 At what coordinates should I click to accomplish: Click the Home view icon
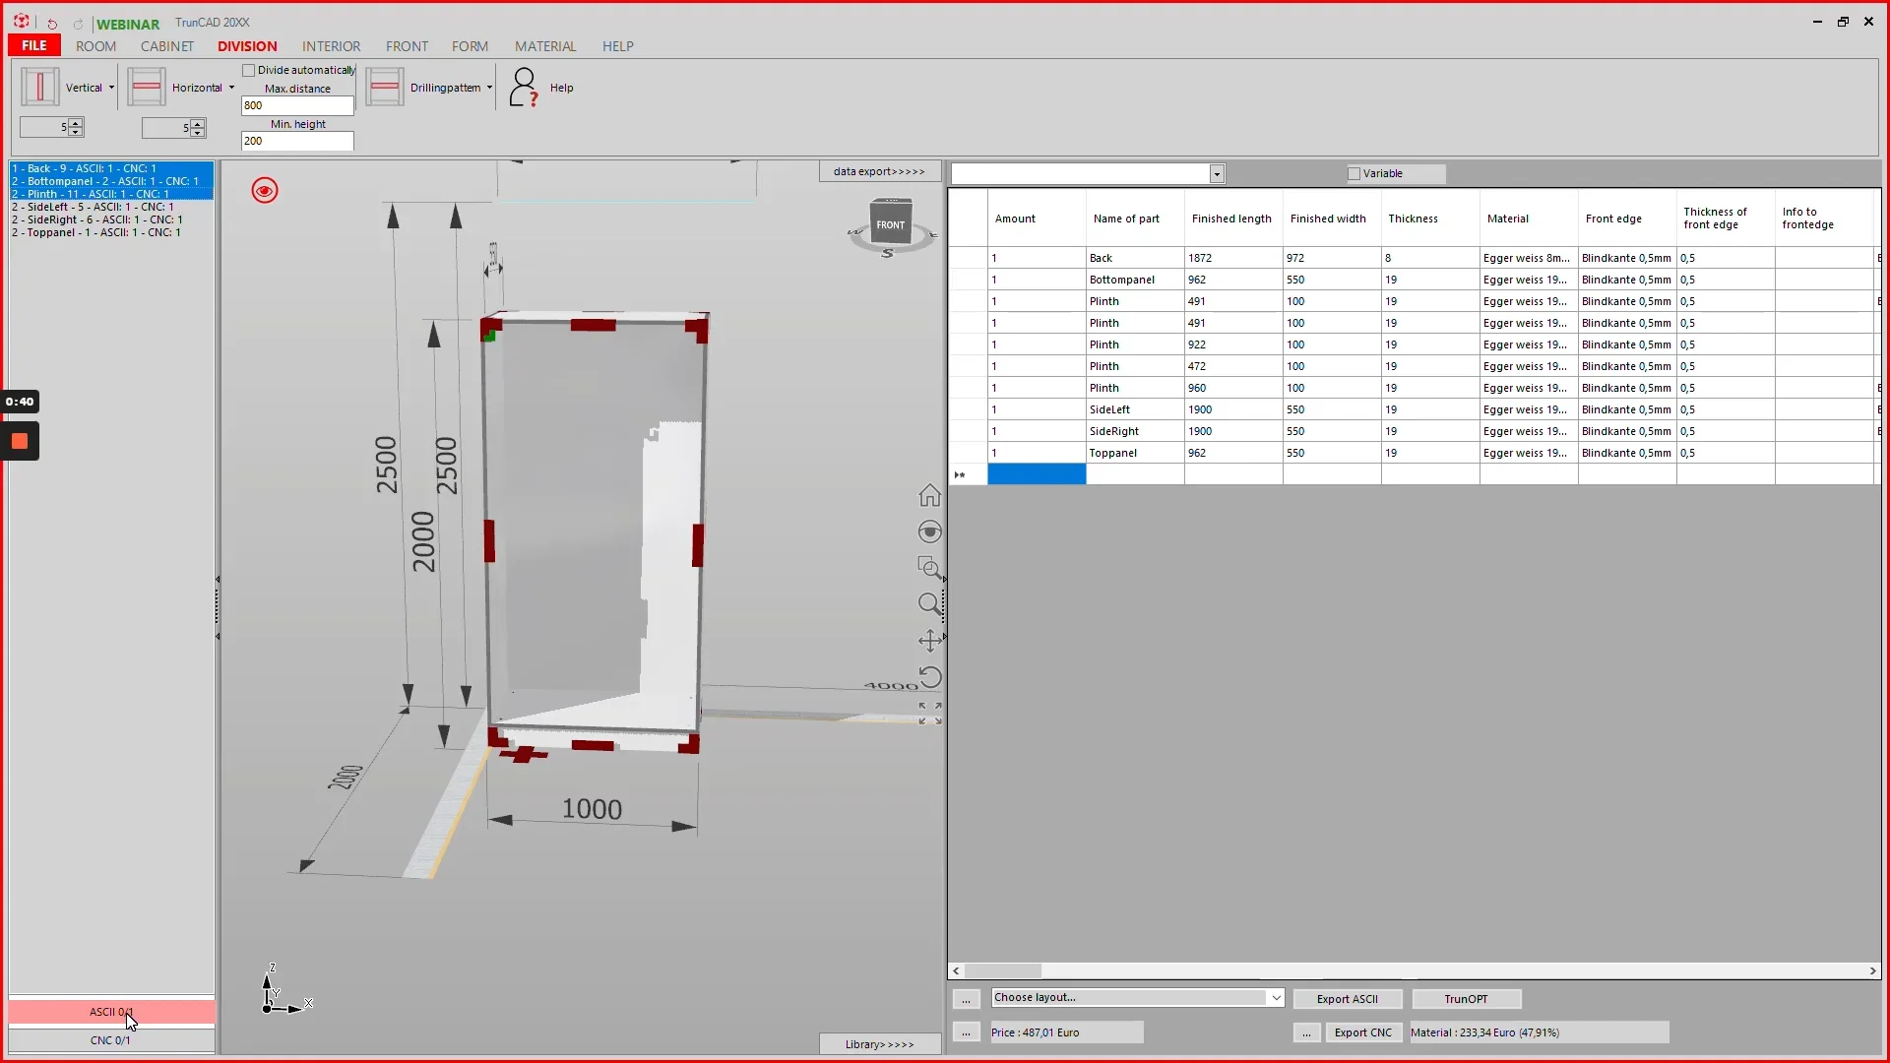[x=929, y=495]
